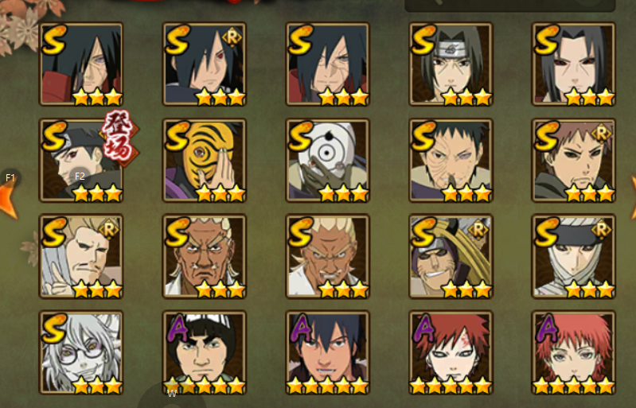Pick the bandaged Mū portrait with R badge
Image resolution: width=636 pixels, height=408 pixels.
coord(574,256)
